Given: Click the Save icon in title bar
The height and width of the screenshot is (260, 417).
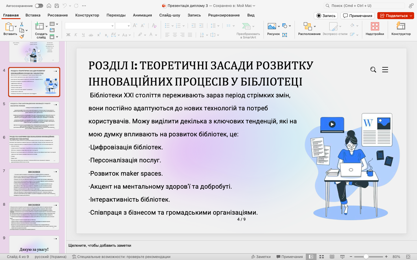Looking at the screenshot, I should pyautogui.click(x=57, y=6).
